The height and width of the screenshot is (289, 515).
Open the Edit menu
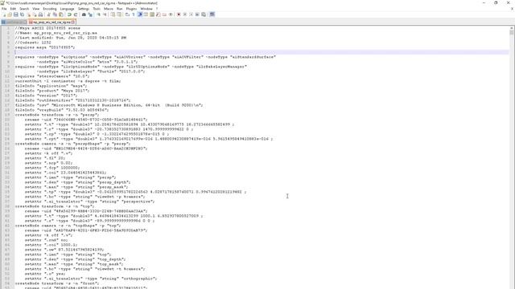coord(13,9)
